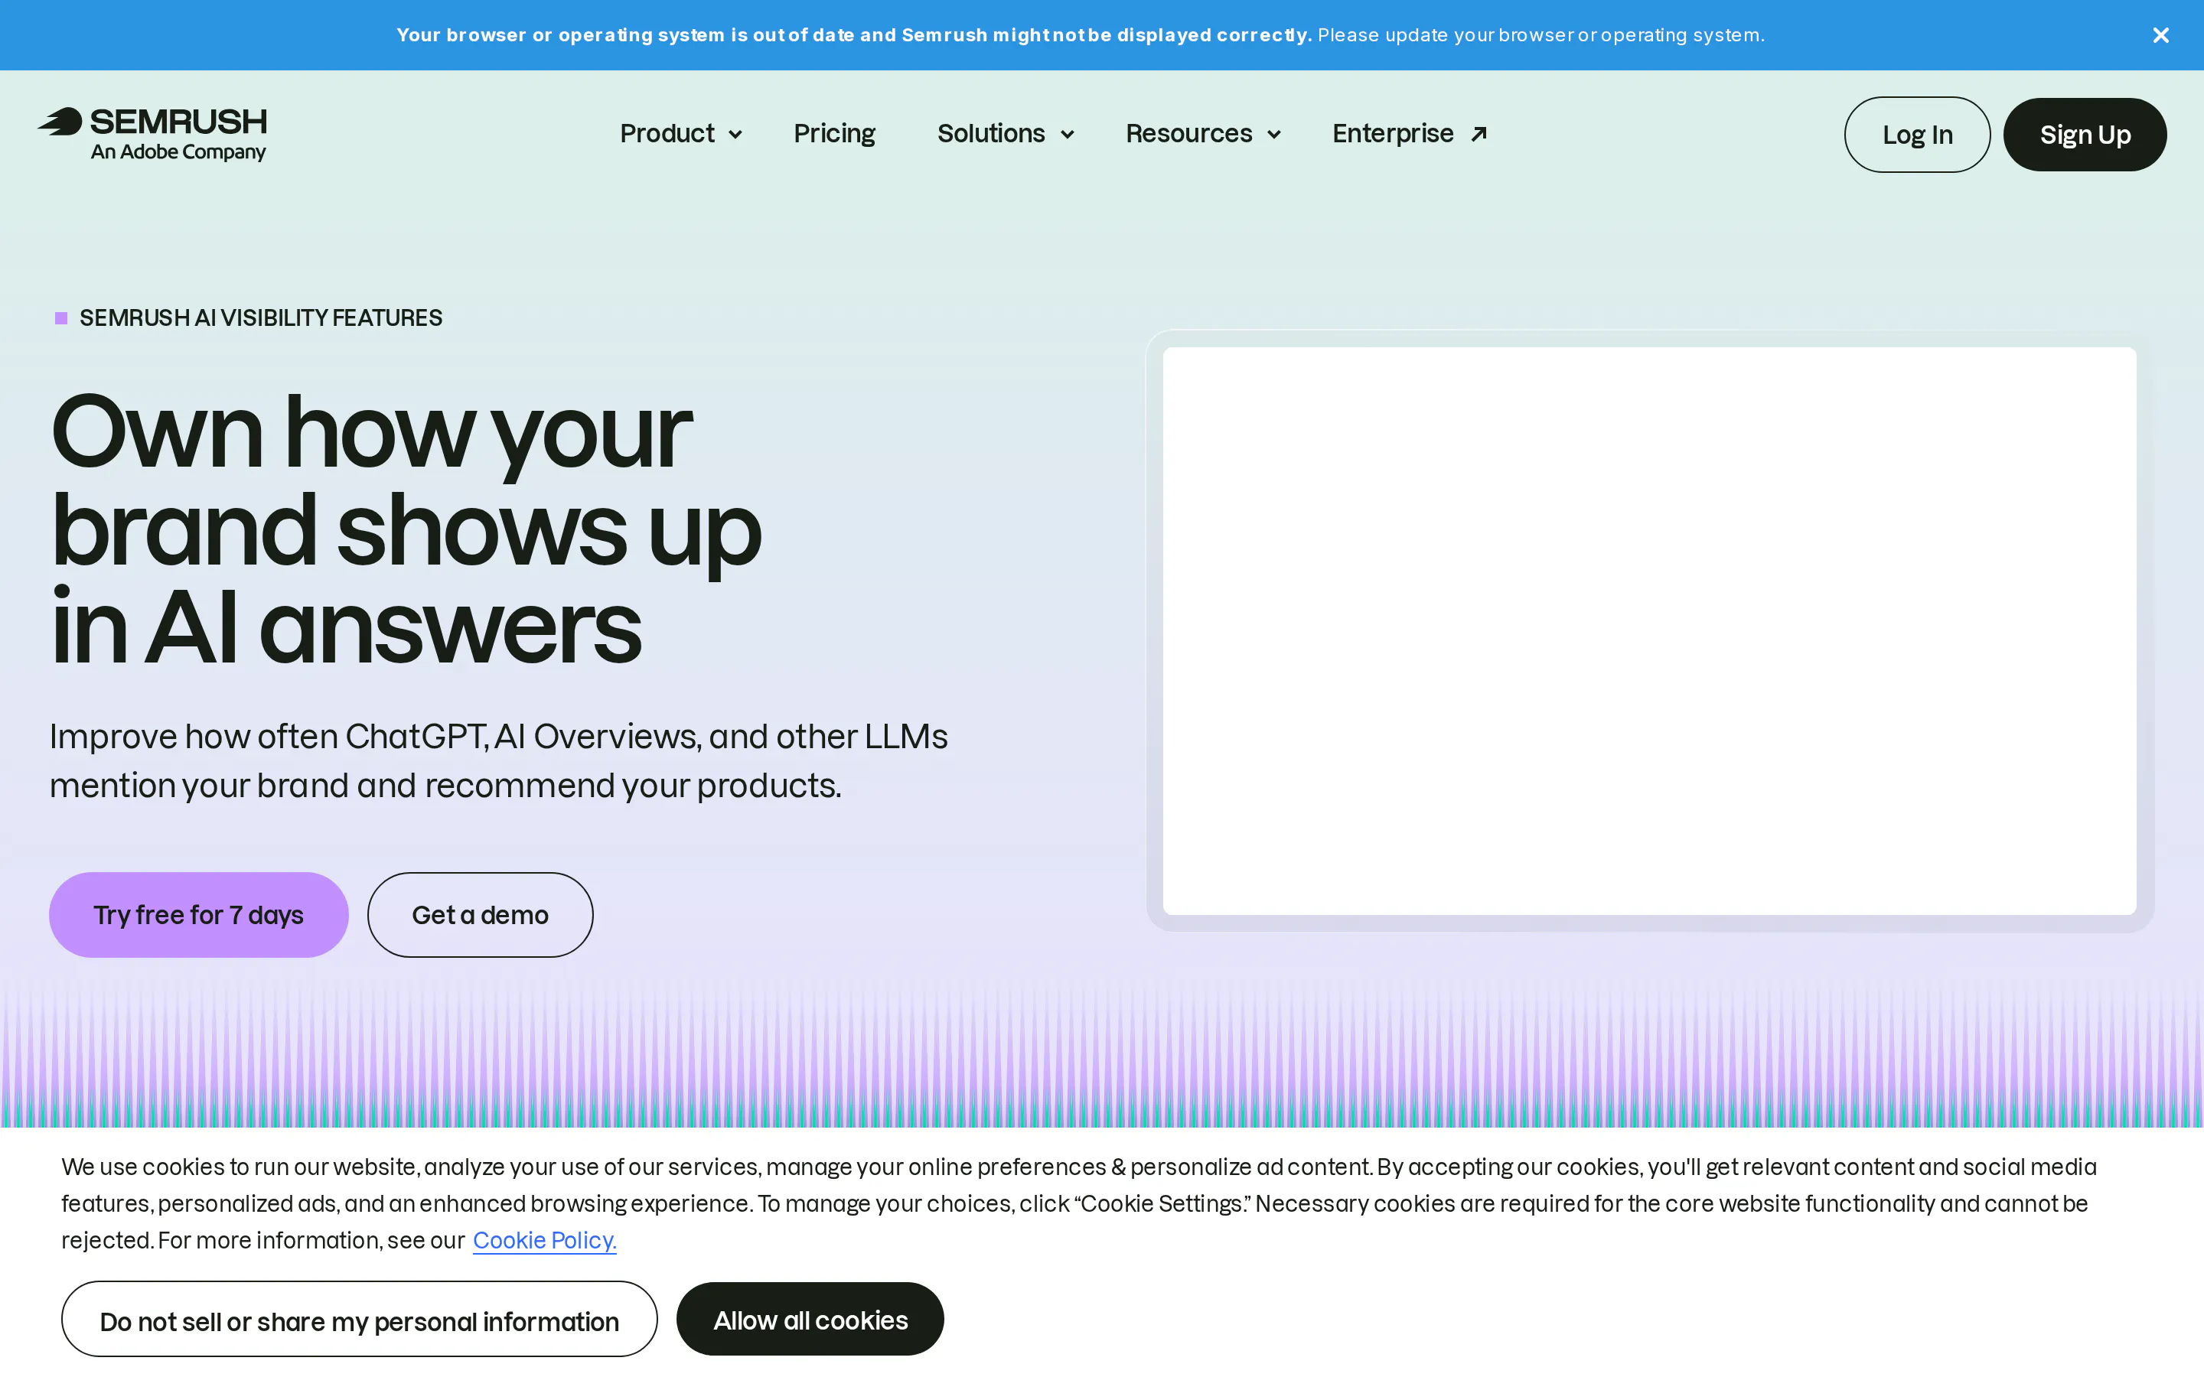The image size is (2204, 1377).
Task: Click the 'An Adobe Company' tagline
Action: (178, 152)
